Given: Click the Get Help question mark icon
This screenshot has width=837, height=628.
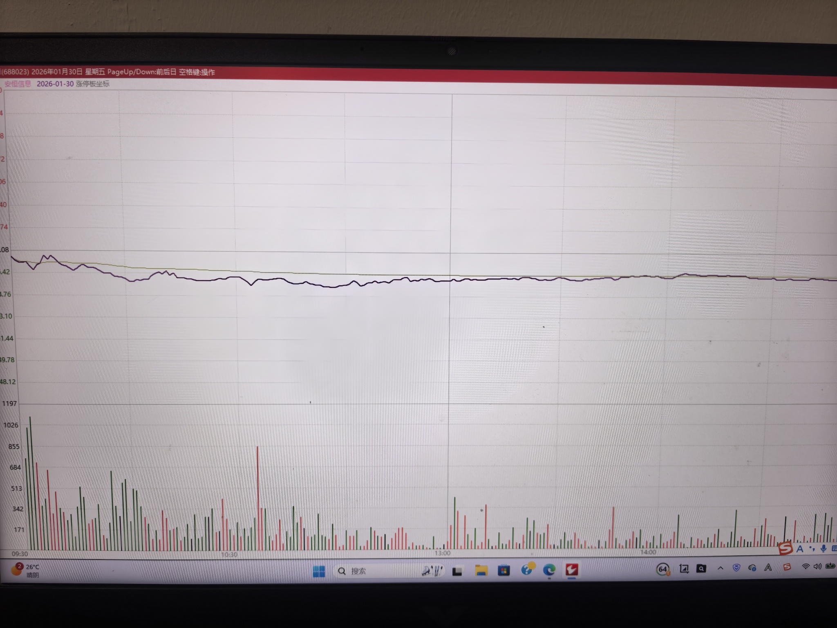Looking at the screenshot, I should coord(527,569).
